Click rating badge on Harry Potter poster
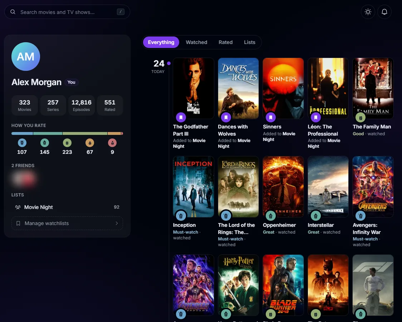The image size is (402, 322). click(x=226, y=314)
